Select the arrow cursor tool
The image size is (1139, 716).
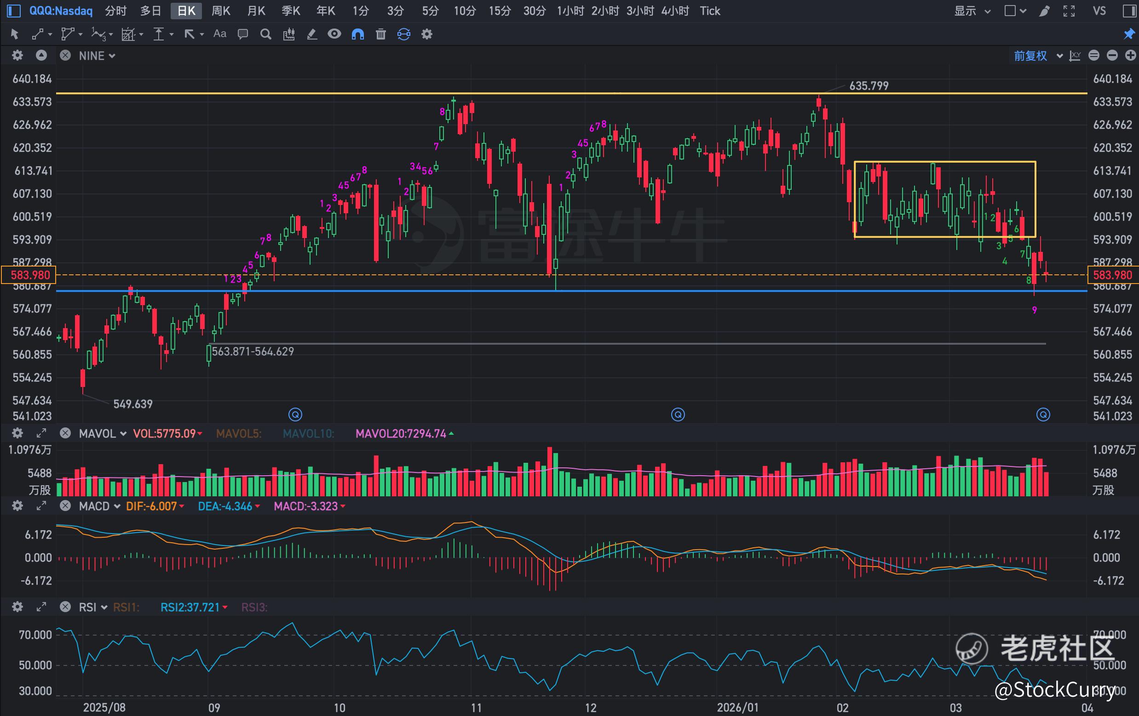coord(14,34)
